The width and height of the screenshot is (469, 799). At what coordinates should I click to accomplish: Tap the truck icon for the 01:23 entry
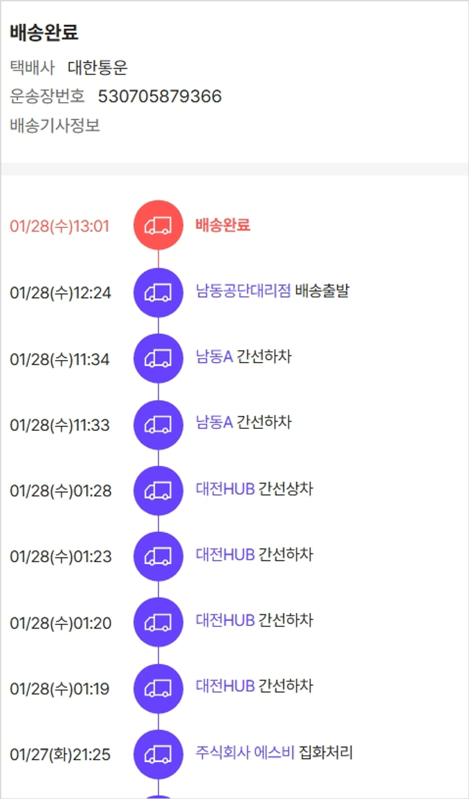pyautogui.click(x=158, y=557)
